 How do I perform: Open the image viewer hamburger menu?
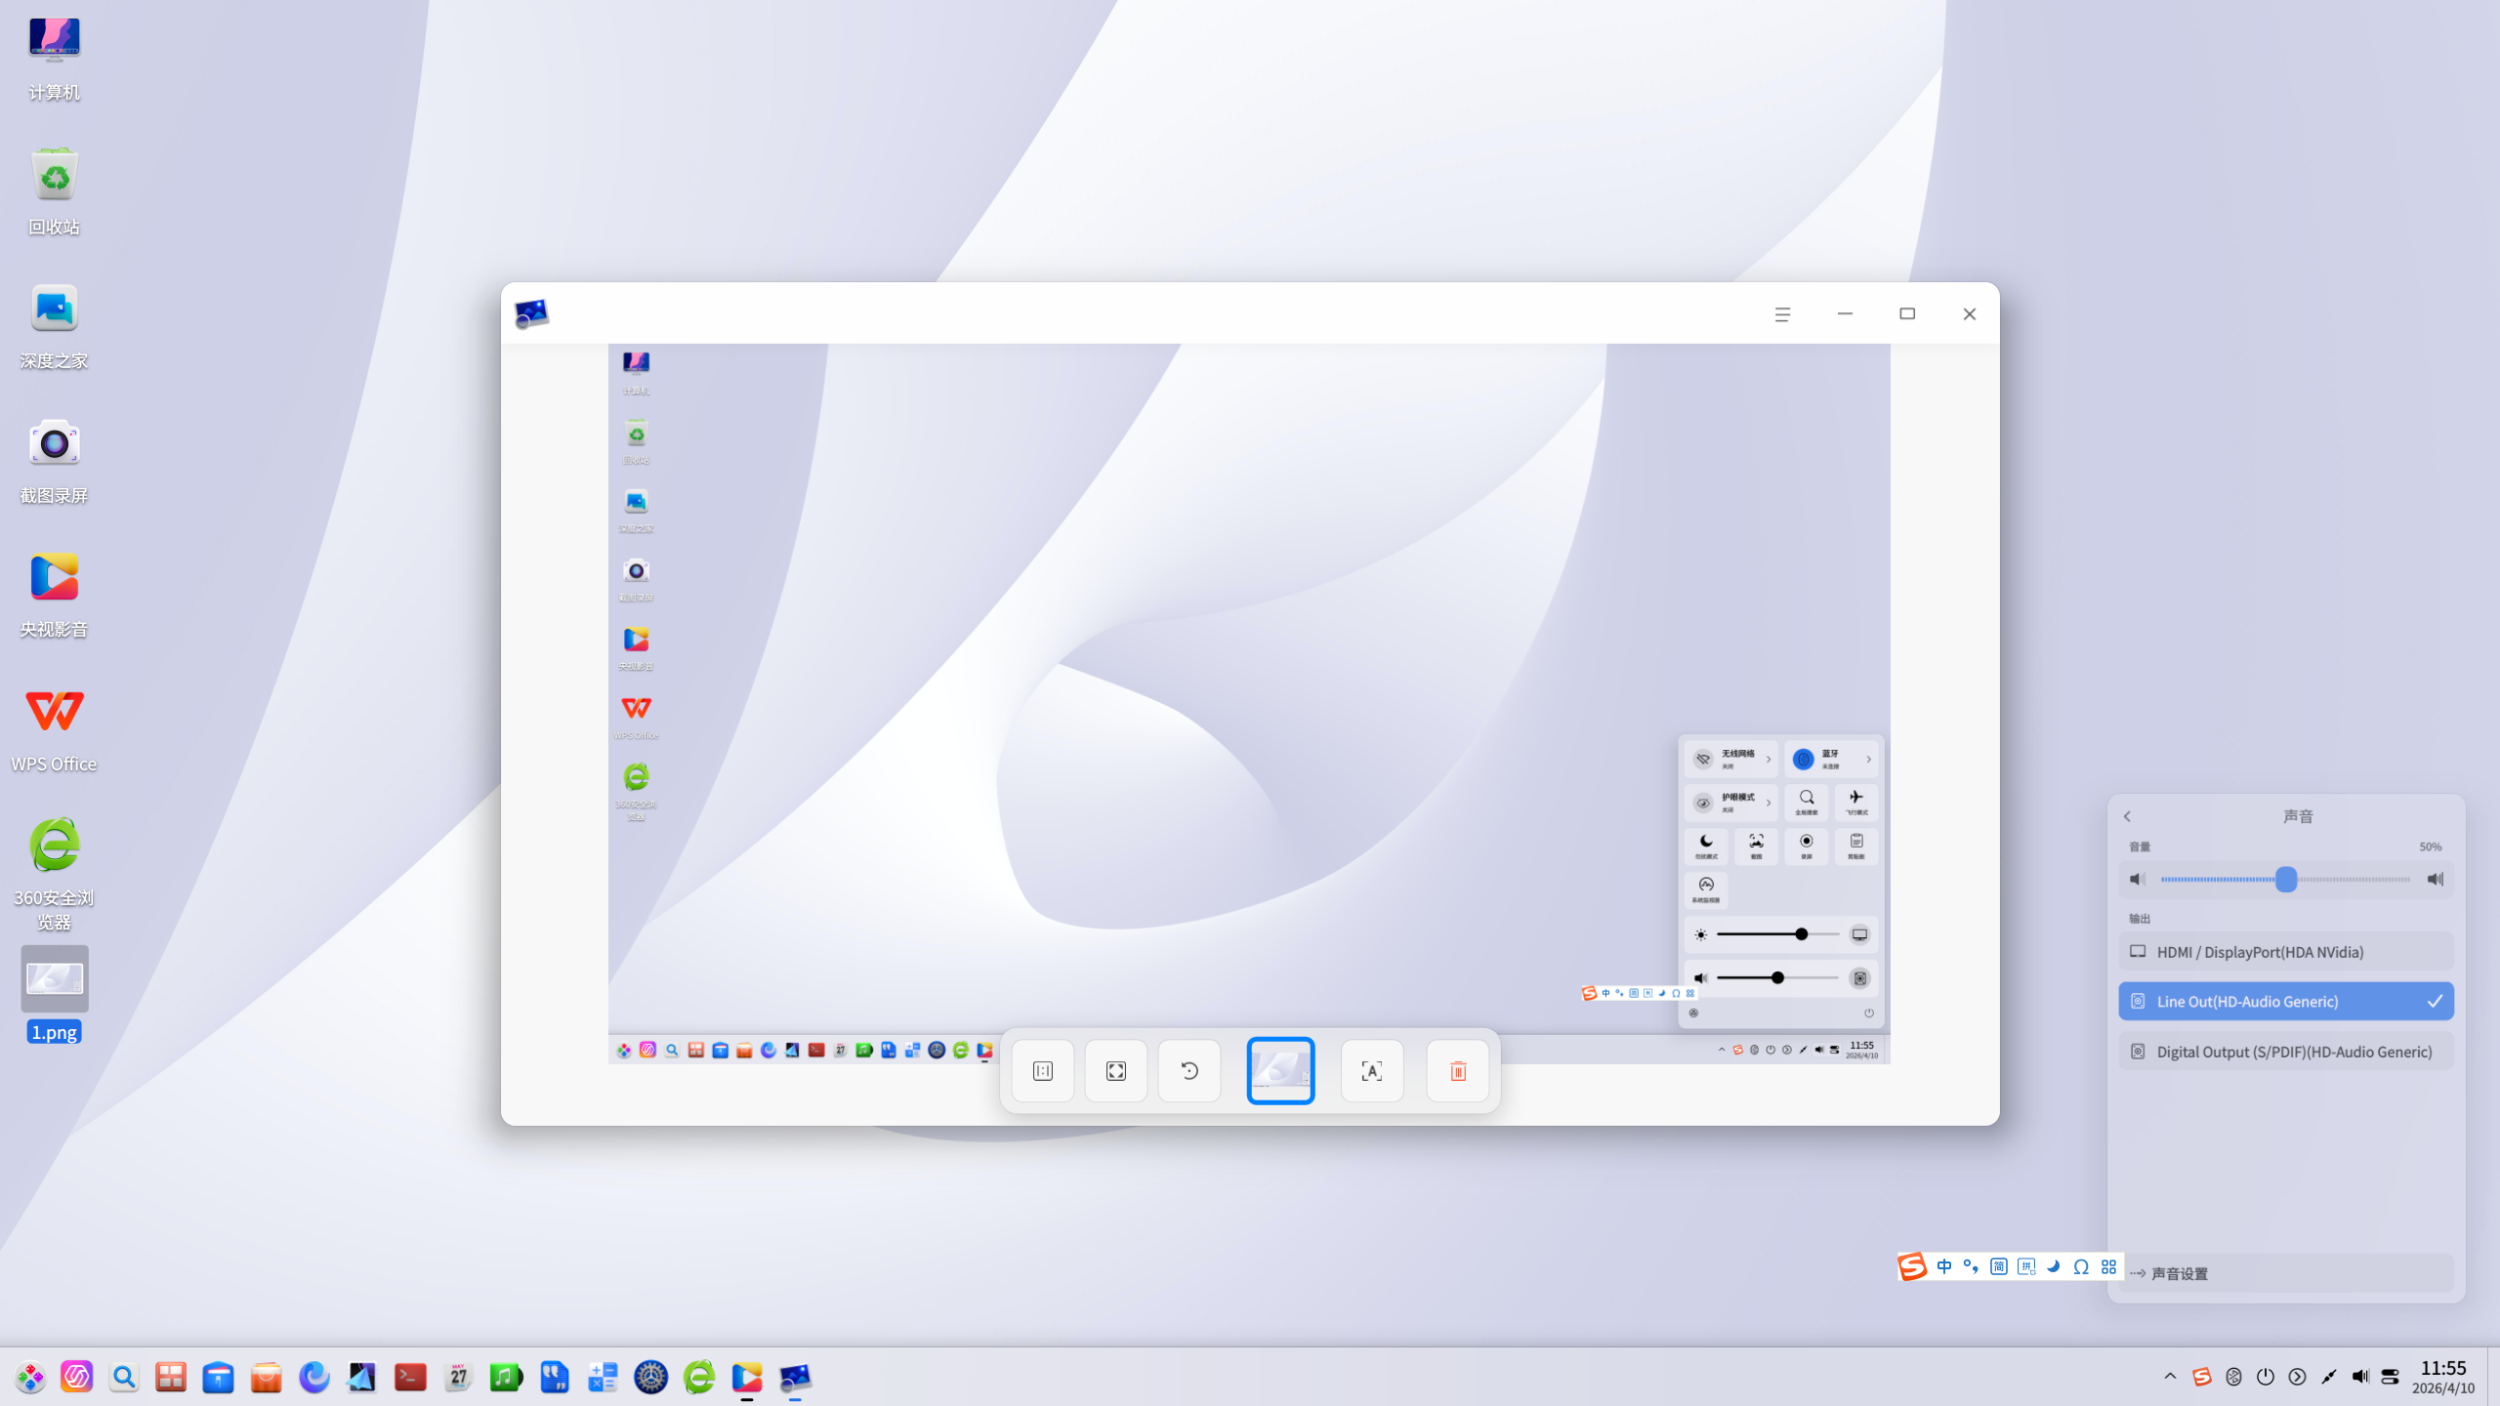click(1782, 314)
